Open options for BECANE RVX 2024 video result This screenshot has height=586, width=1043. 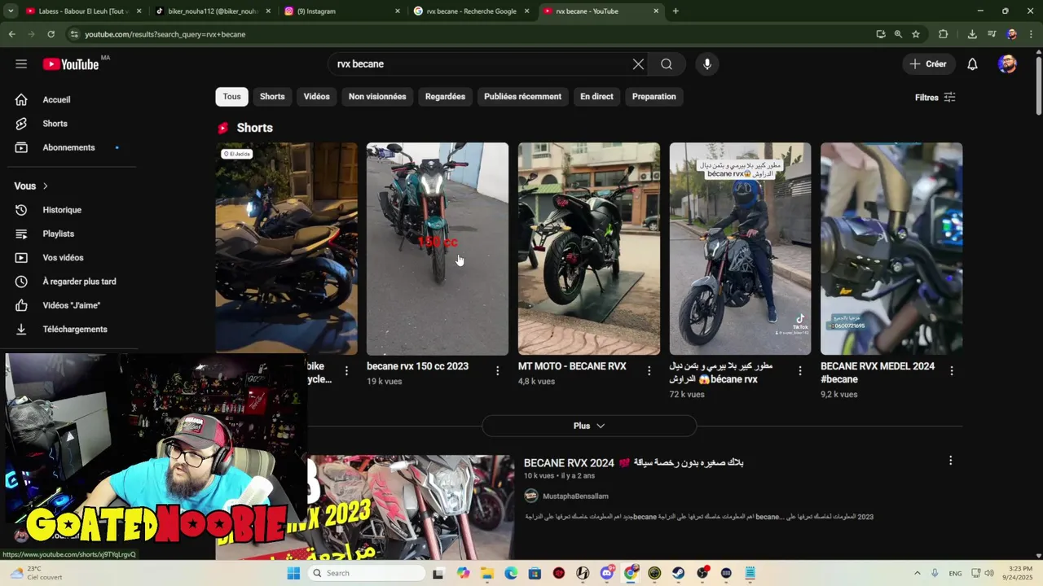coord(950,461)
